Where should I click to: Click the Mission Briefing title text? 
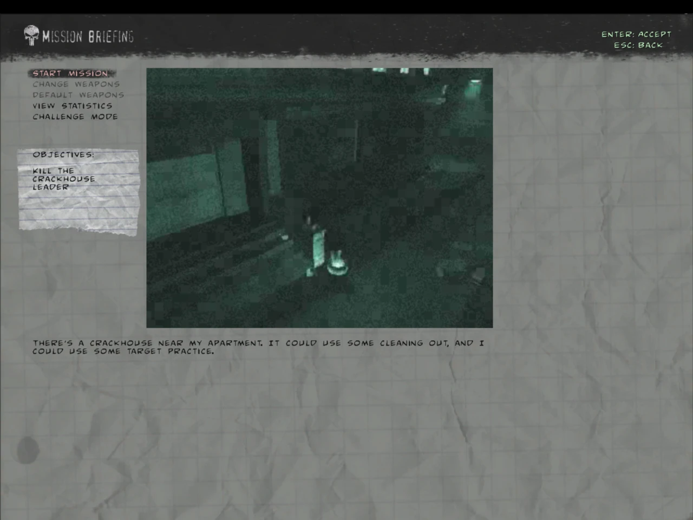tap(88, 37)
